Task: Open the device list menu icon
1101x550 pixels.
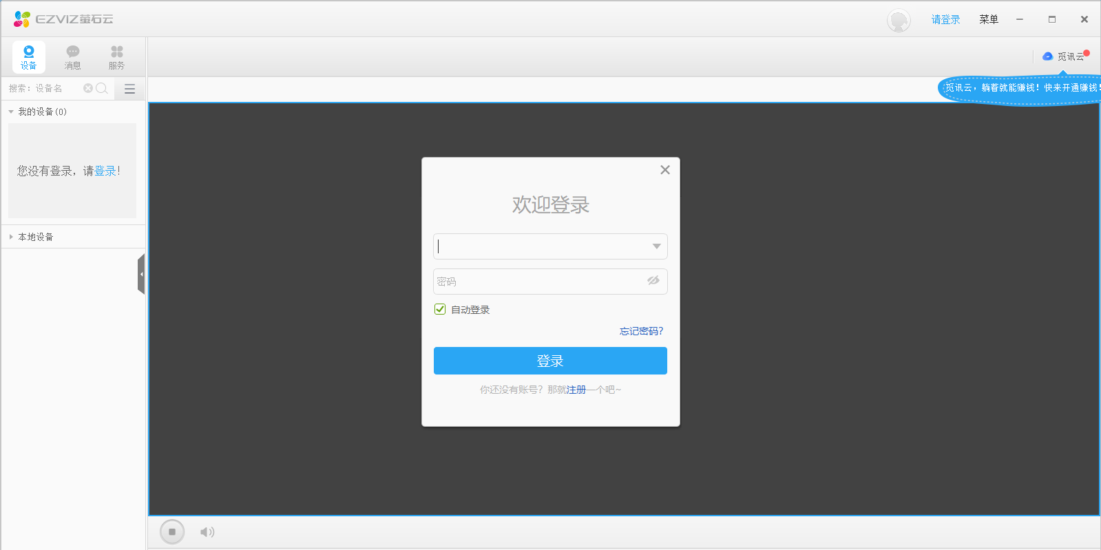Action: point(129,89)
